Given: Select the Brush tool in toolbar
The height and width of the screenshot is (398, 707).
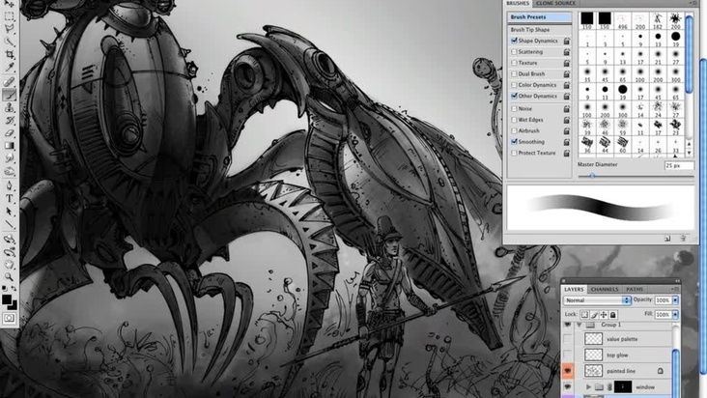Looking at the screenshot, I should tap(9, 95).
